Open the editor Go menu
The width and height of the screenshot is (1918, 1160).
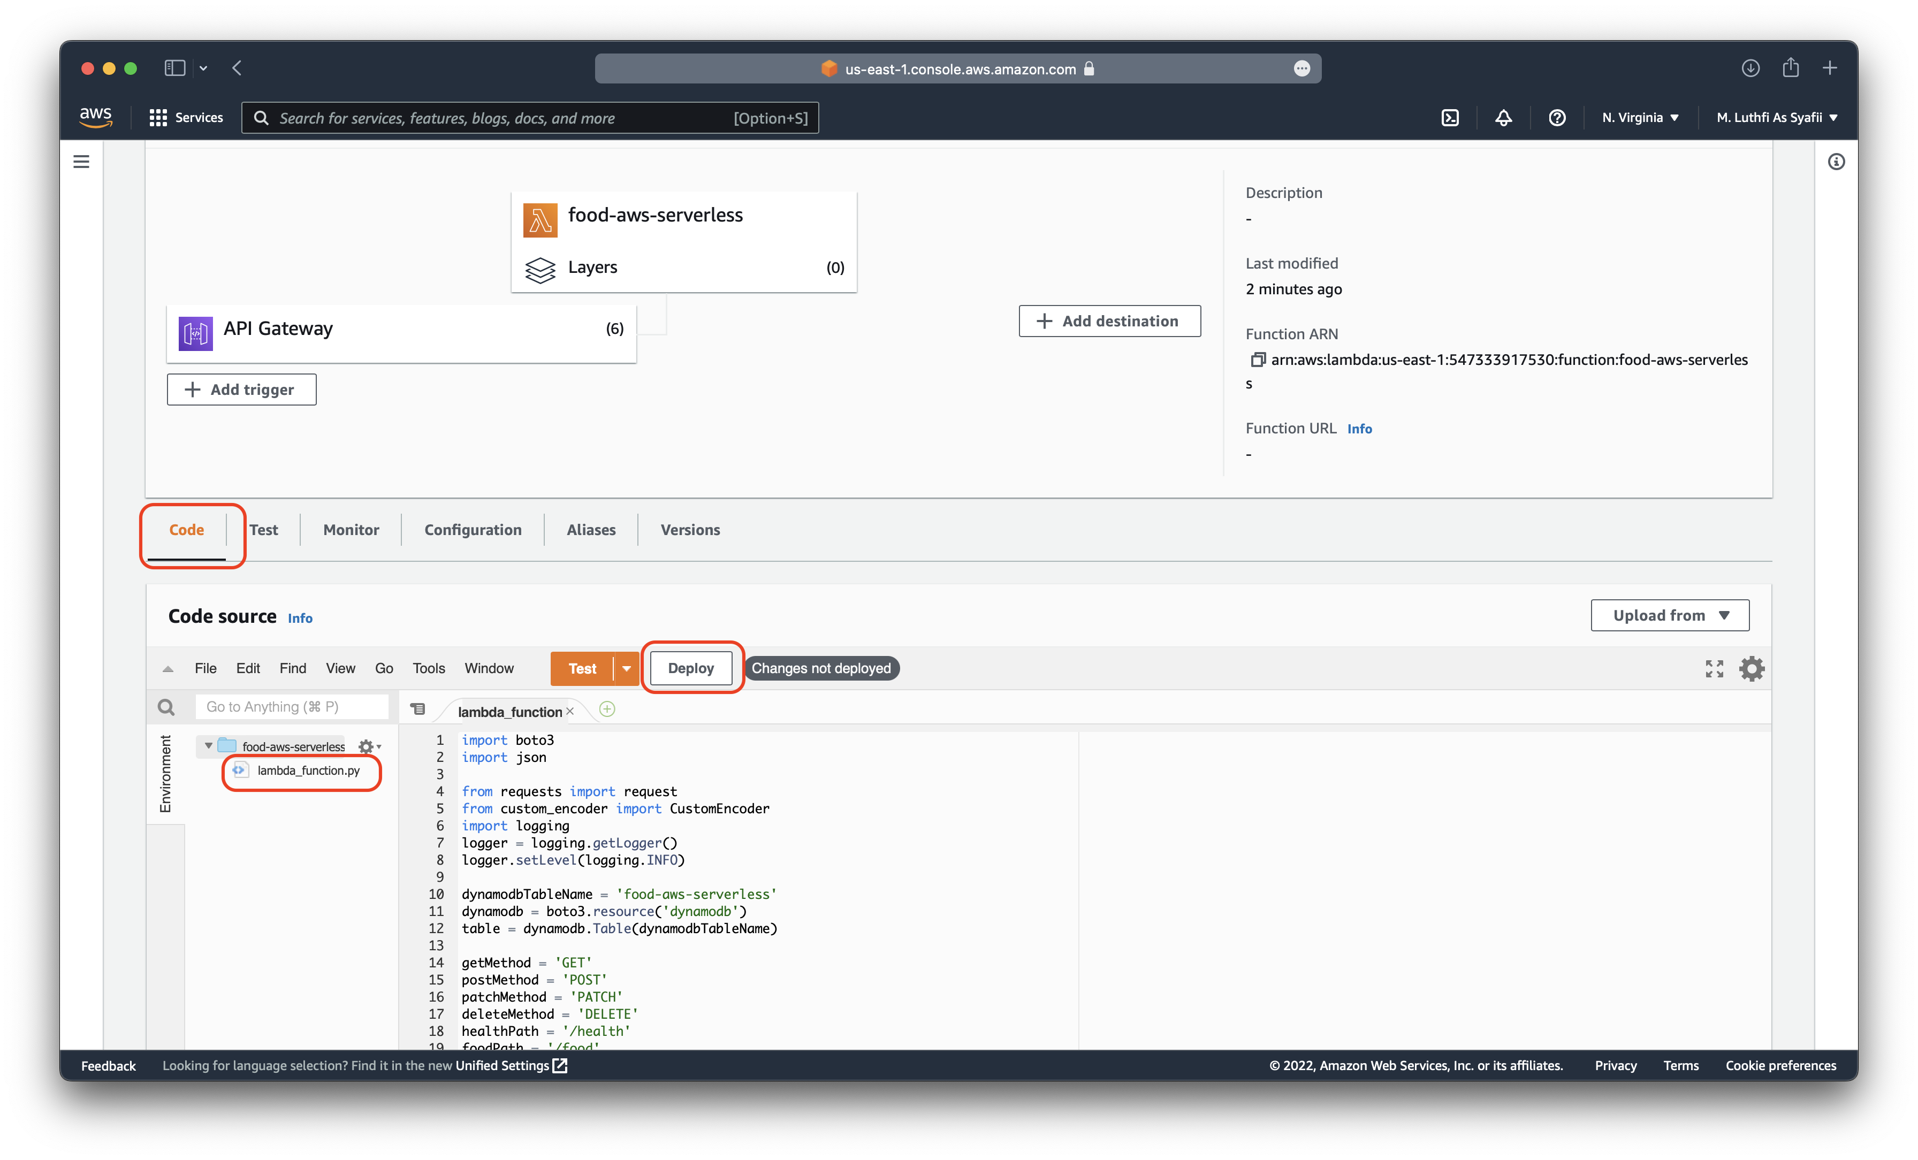click(384, 668)
